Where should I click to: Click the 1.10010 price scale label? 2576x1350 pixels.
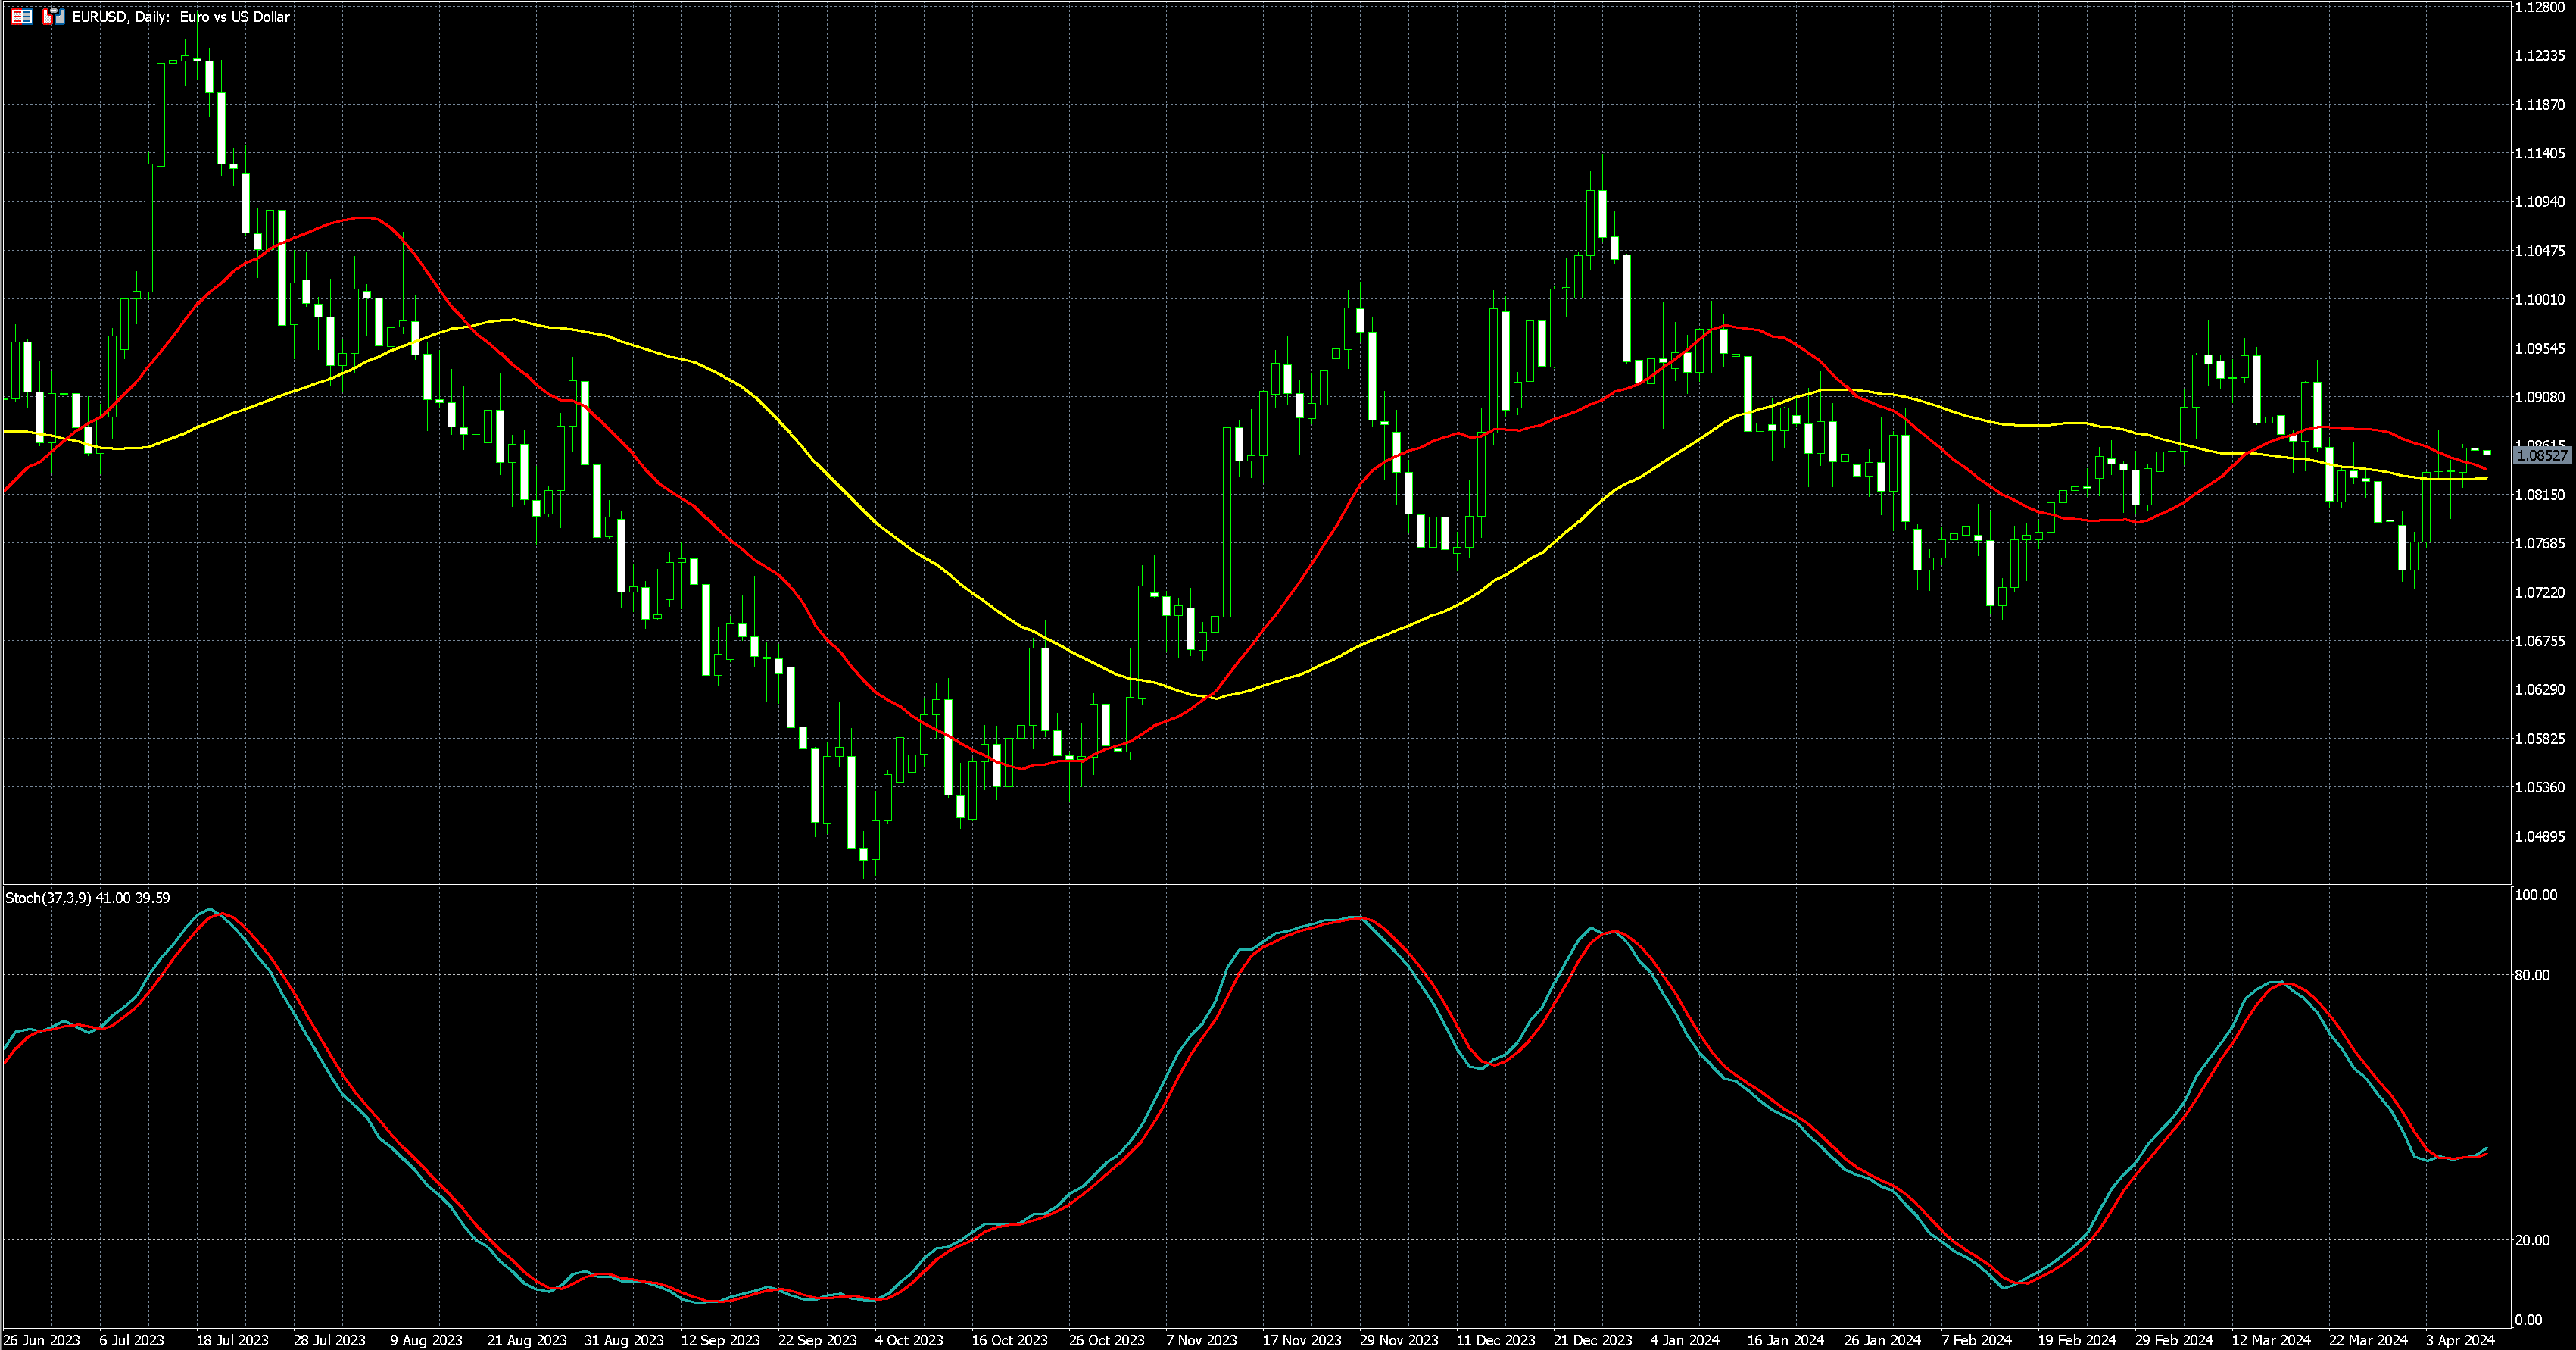click(2539, 299)
